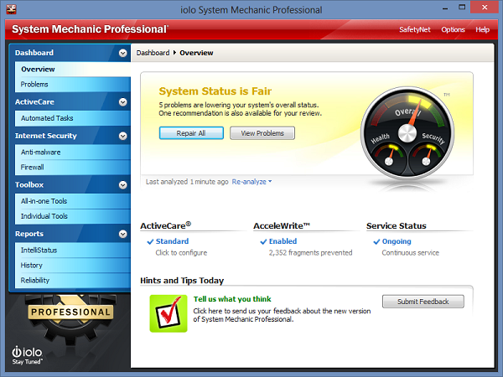
Task: Collapse the Internet Security section chevron
Action: coord(123,136)
